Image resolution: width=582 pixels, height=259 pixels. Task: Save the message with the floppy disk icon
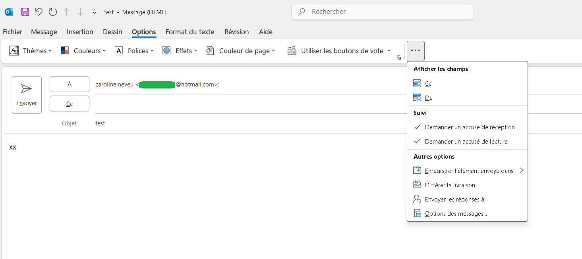[25, 12]
